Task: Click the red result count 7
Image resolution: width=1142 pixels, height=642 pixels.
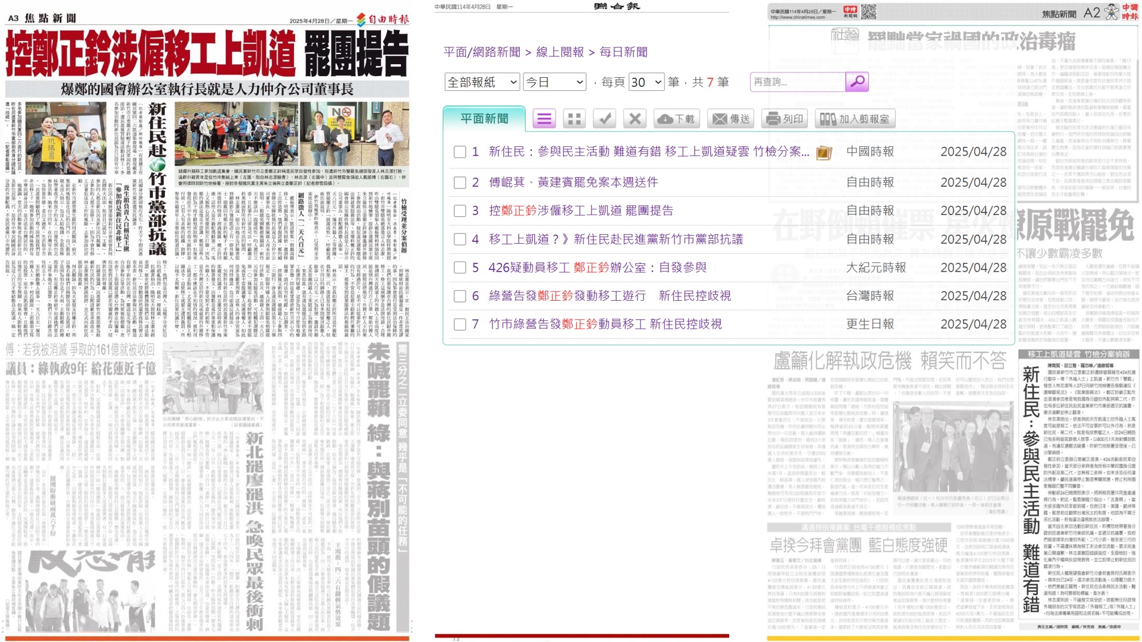Action: pos(710,82)
